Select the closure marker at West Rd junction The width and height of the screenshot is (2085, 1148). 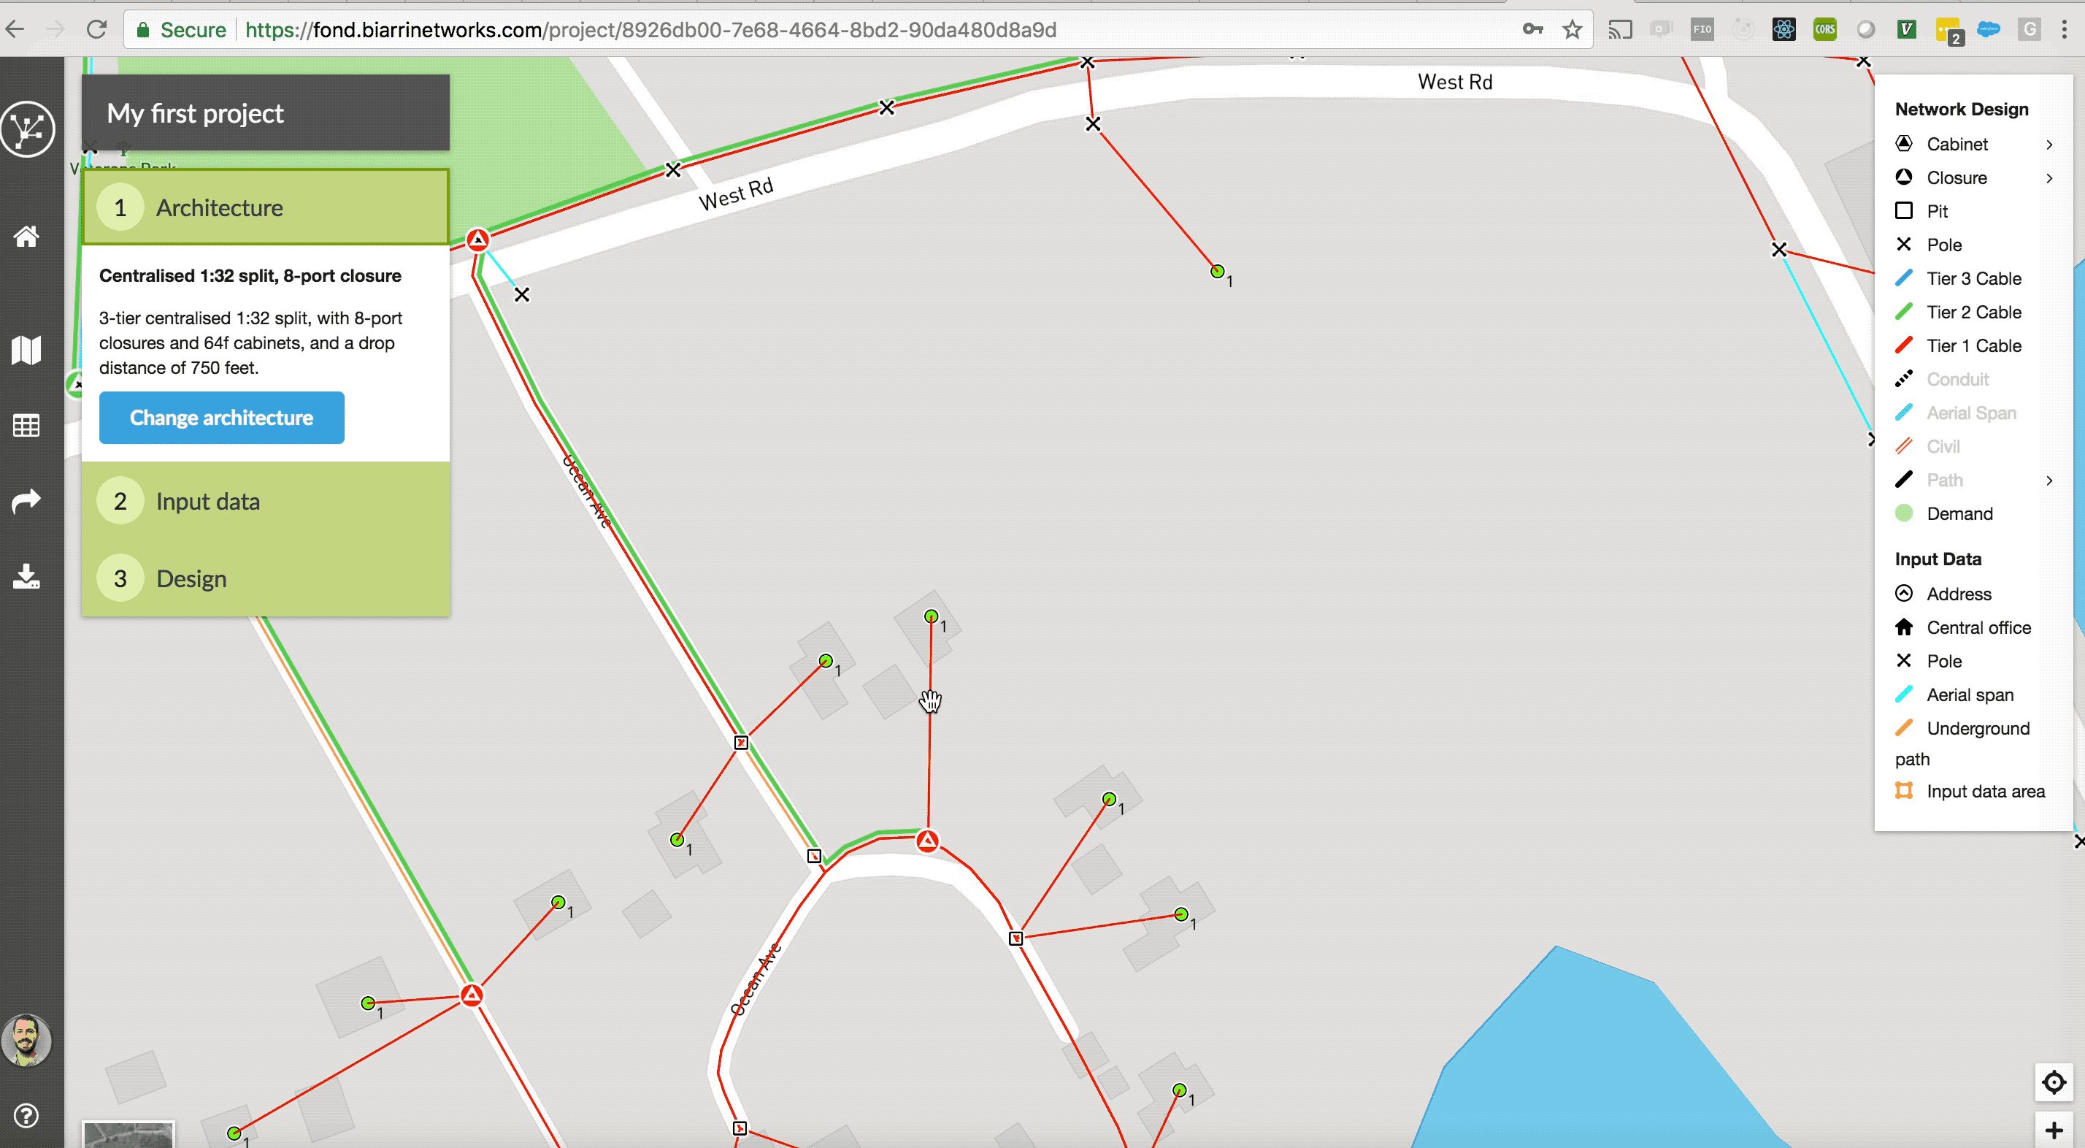(x=477, y=240)
